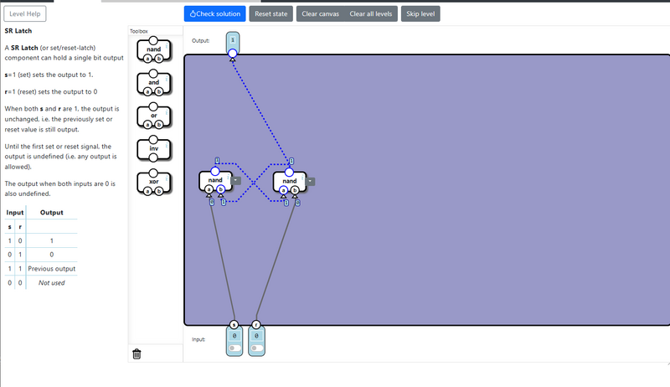670x387 pixels.
Task: Pick the inv gate from the toolbox
Action: pos(154,148)
